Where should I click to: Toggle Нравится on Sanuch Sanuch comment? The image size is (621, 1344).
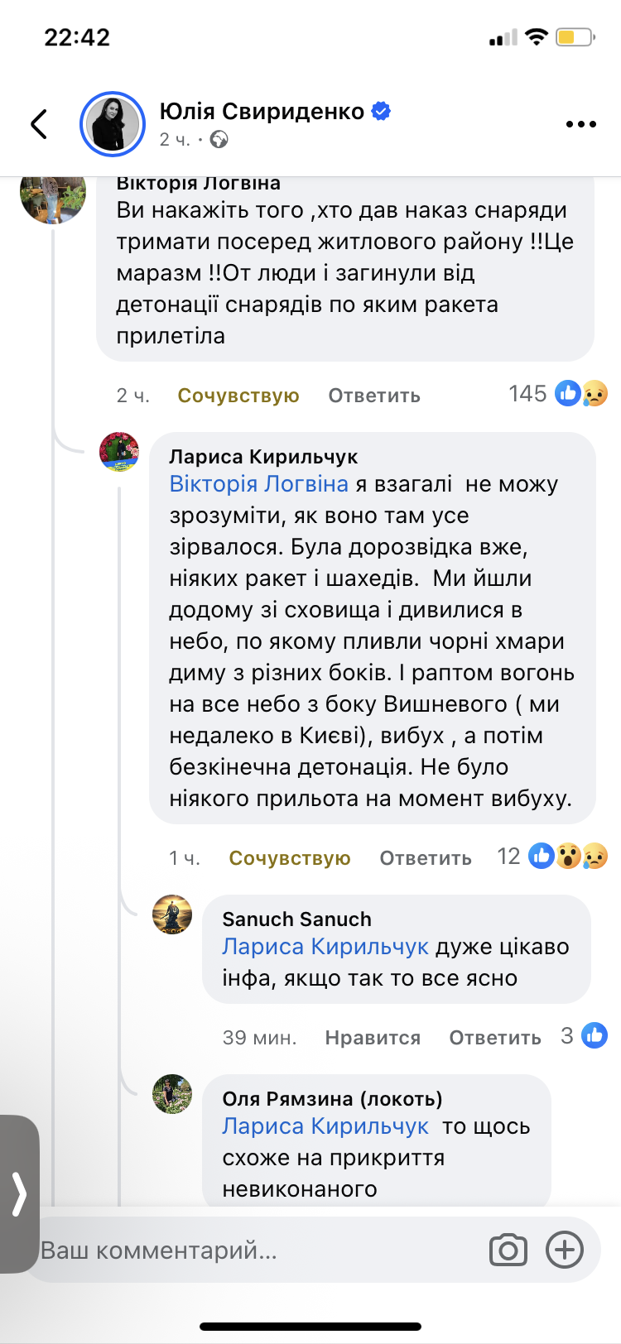[373, 1038]
